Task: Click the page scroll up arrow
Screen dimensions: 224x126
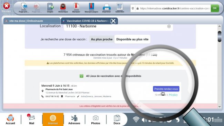Action: 220,26
